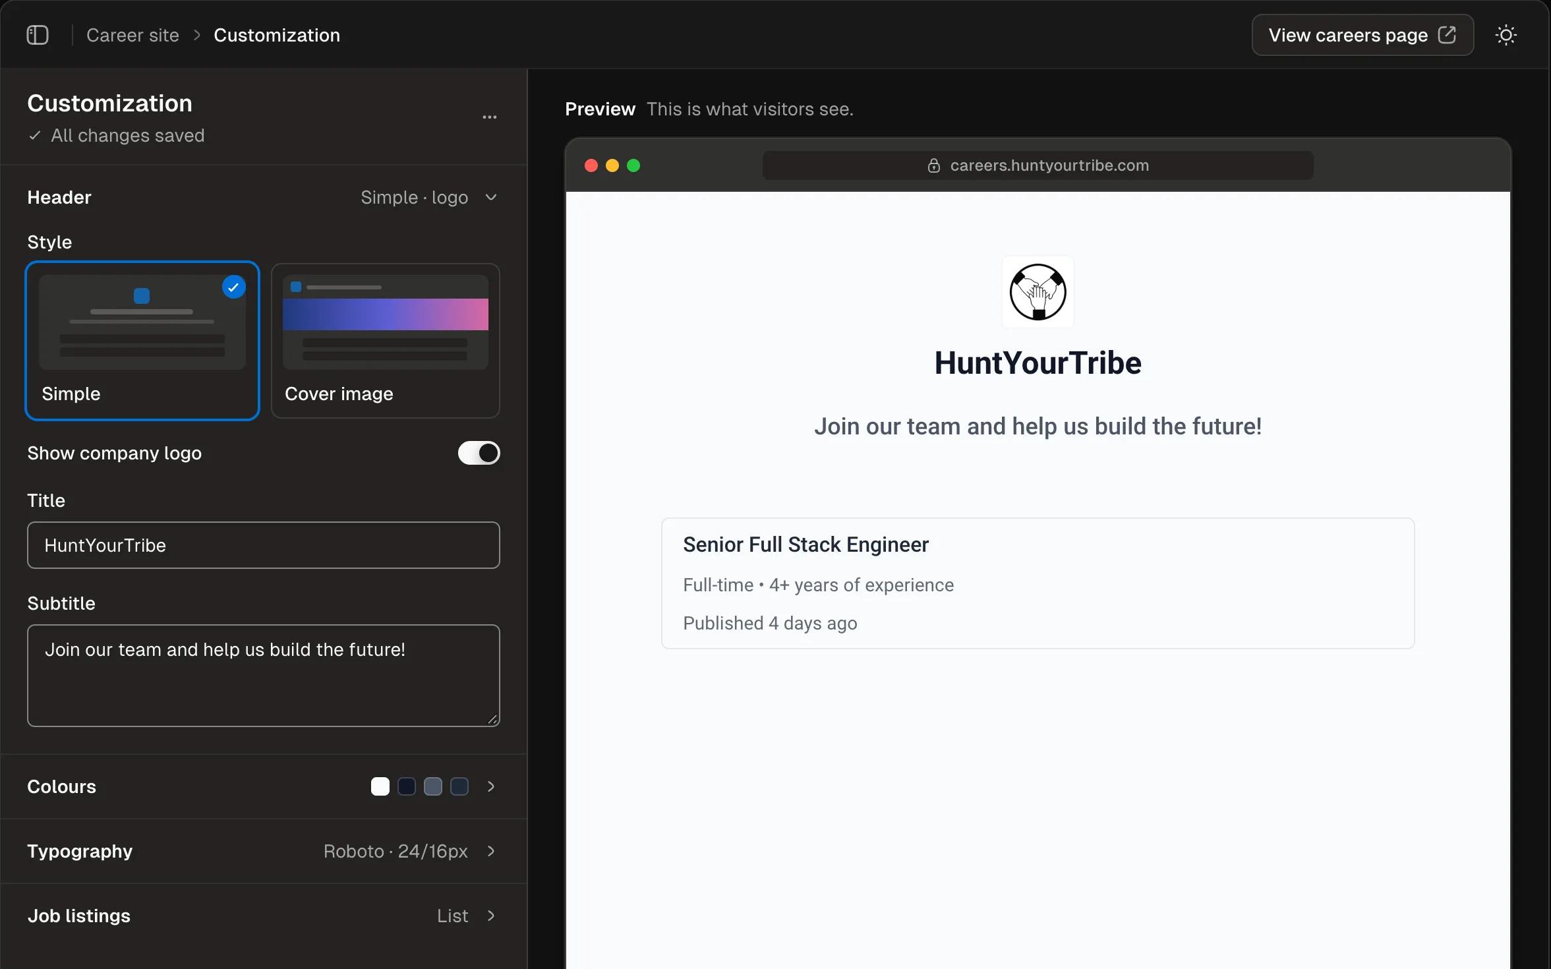Toggle the sidebar panel icon
The width and height of the screenshot is (1551, 969).
[x=38, y=35]
